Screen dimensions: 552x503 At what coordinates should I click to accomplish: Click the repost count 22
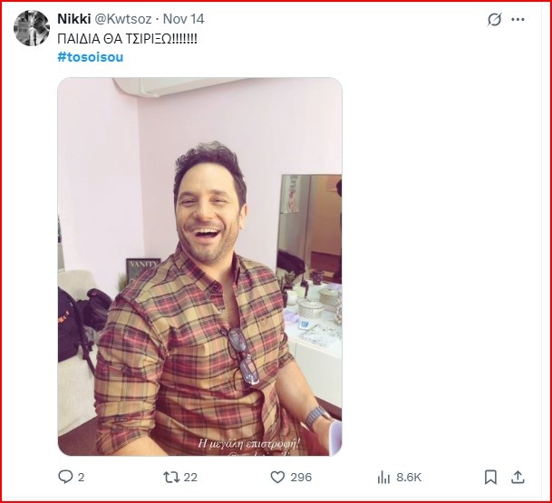tap(190, 477)
